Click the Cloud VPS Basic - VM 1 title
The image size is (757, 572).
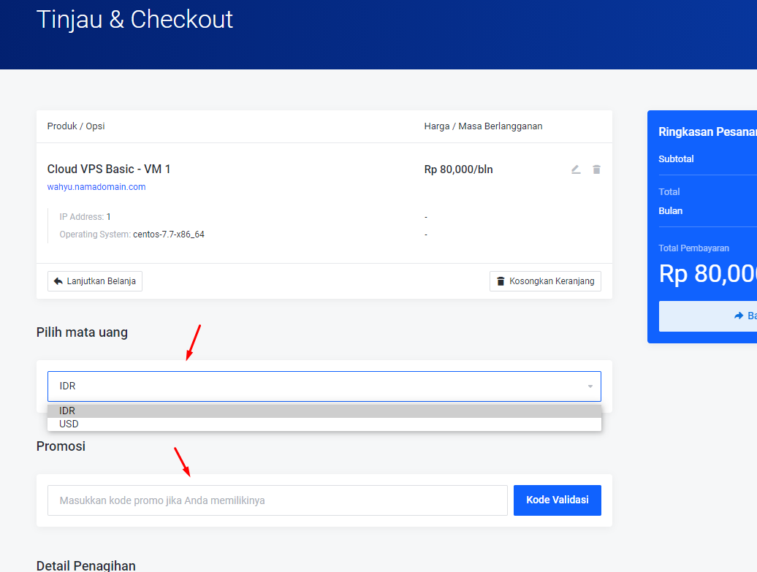(x=109, y=169)
